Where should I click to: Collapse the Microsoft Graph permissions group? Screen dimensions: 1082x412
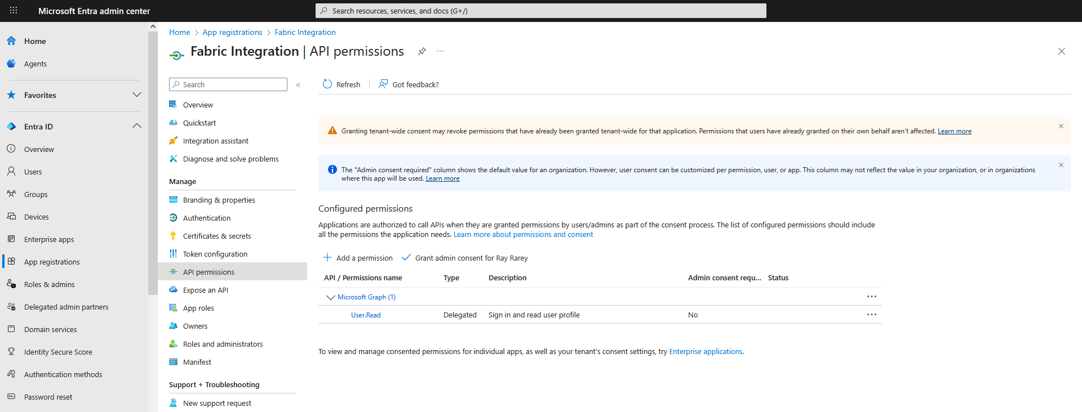(330, 297)
